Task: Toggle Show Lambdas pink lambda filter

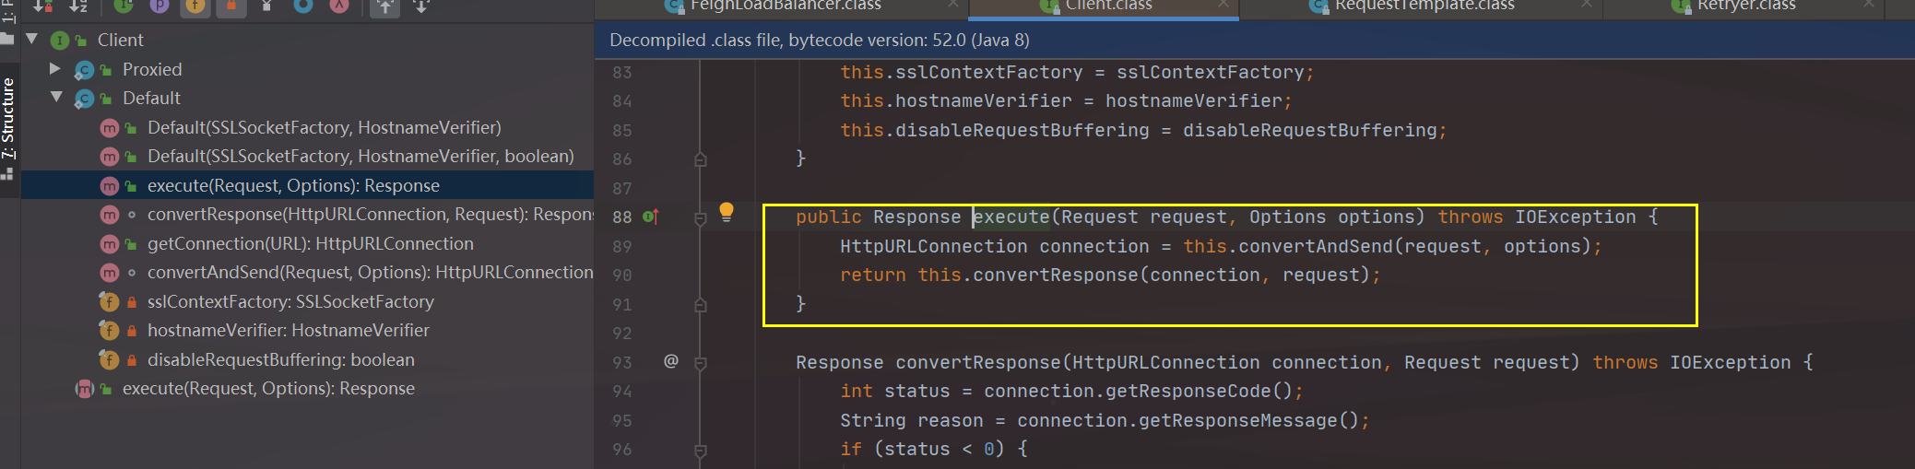Action: [339, 6]
